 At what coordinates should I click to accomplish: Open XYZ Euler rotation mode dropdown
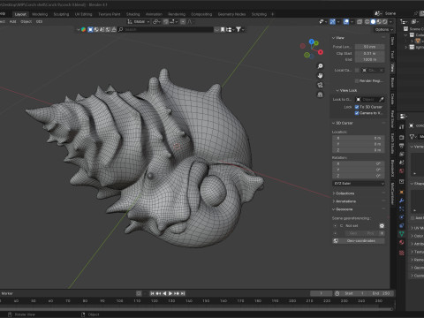tap(359, 184)
